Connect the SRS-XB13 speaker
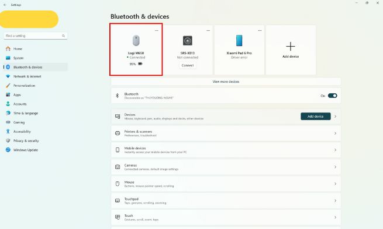This screenshot has width=383, height=229. tap(188, 65)
